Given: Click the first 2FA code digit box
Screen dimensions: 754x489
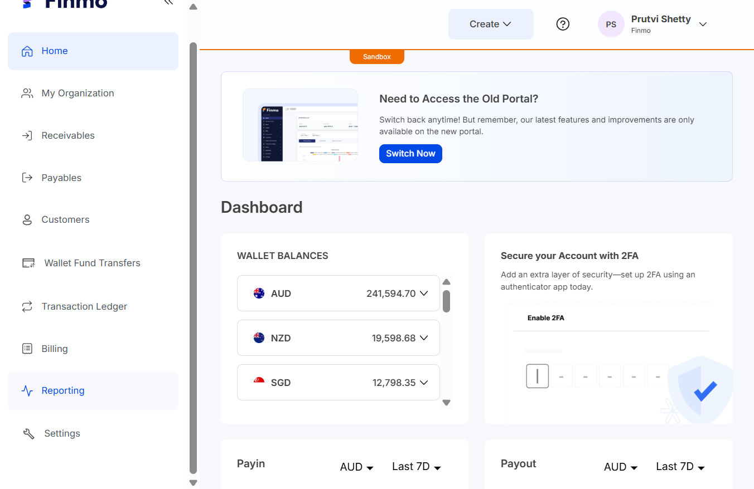Looking at the screenshot, I should pos(538,376).
